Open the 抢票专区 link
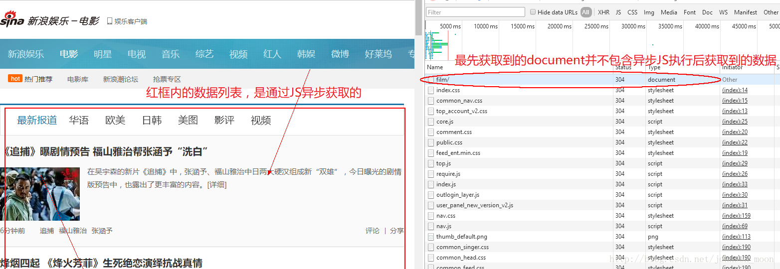Viewport: 780px width, 269px height. pyautogui.click(x=167, y=79)
